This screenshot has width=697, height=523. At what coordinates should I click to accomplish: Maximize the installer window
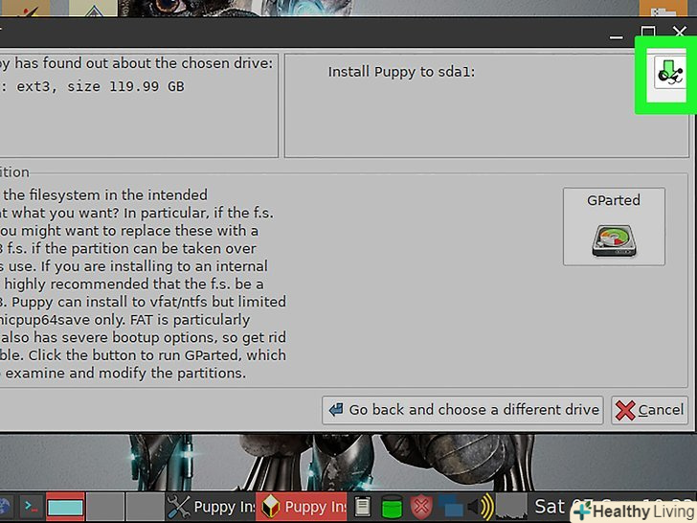[647, 33]
